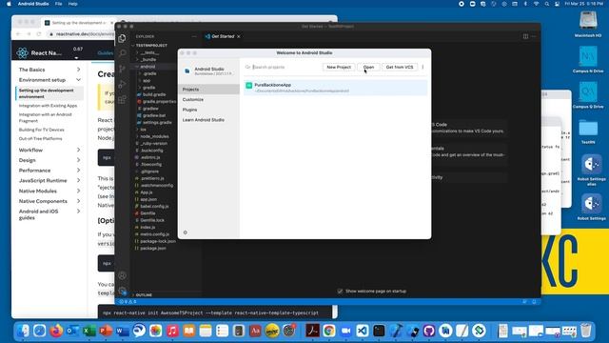
Task: Open the VS Code Accounts icon
Action: coord(123,275)
